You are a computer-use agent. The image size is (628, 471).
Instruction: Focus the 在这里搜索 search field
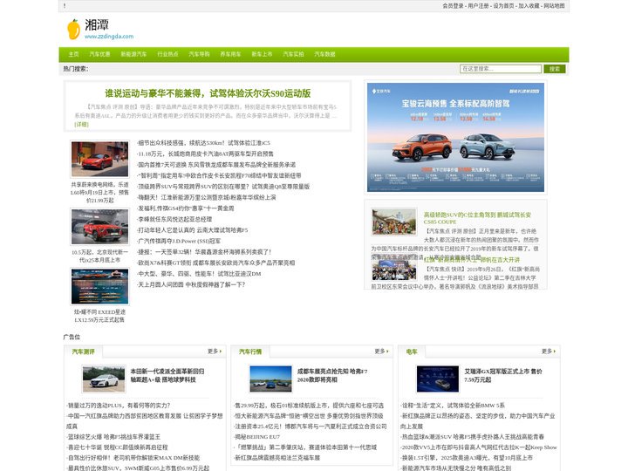tap(501, 69)
